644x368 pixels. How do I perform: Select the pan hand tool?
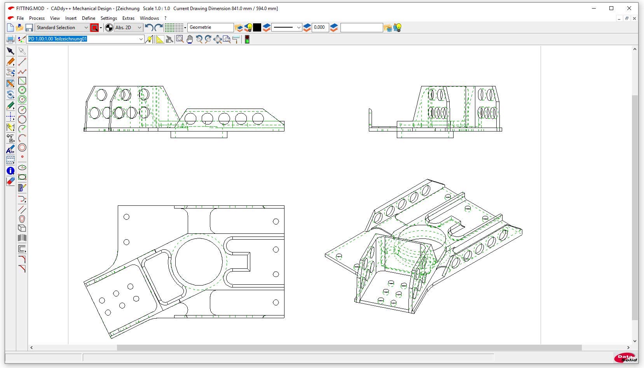(190, 39)
